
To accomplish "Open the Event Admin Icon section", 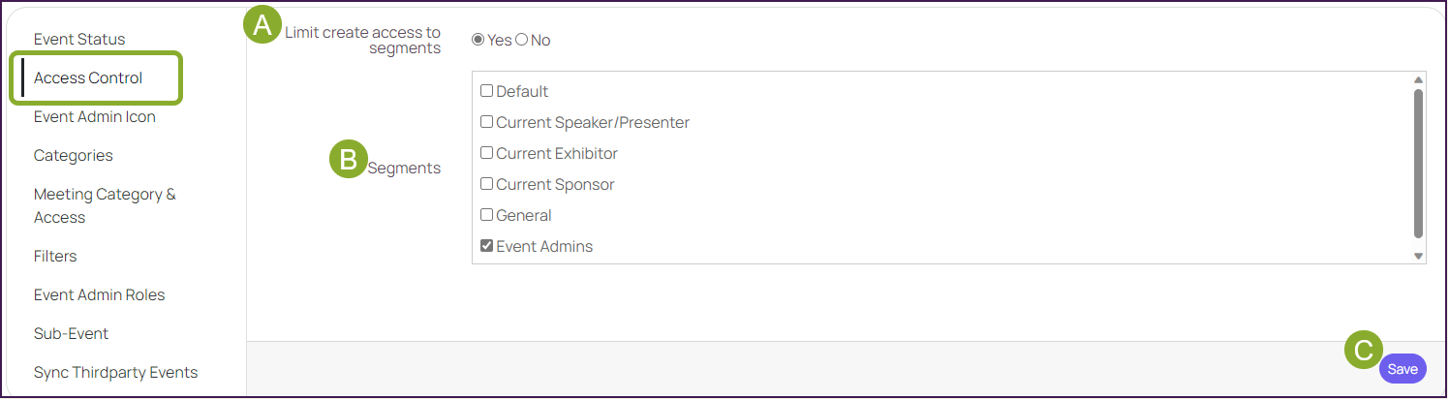I will pos(95,117).
